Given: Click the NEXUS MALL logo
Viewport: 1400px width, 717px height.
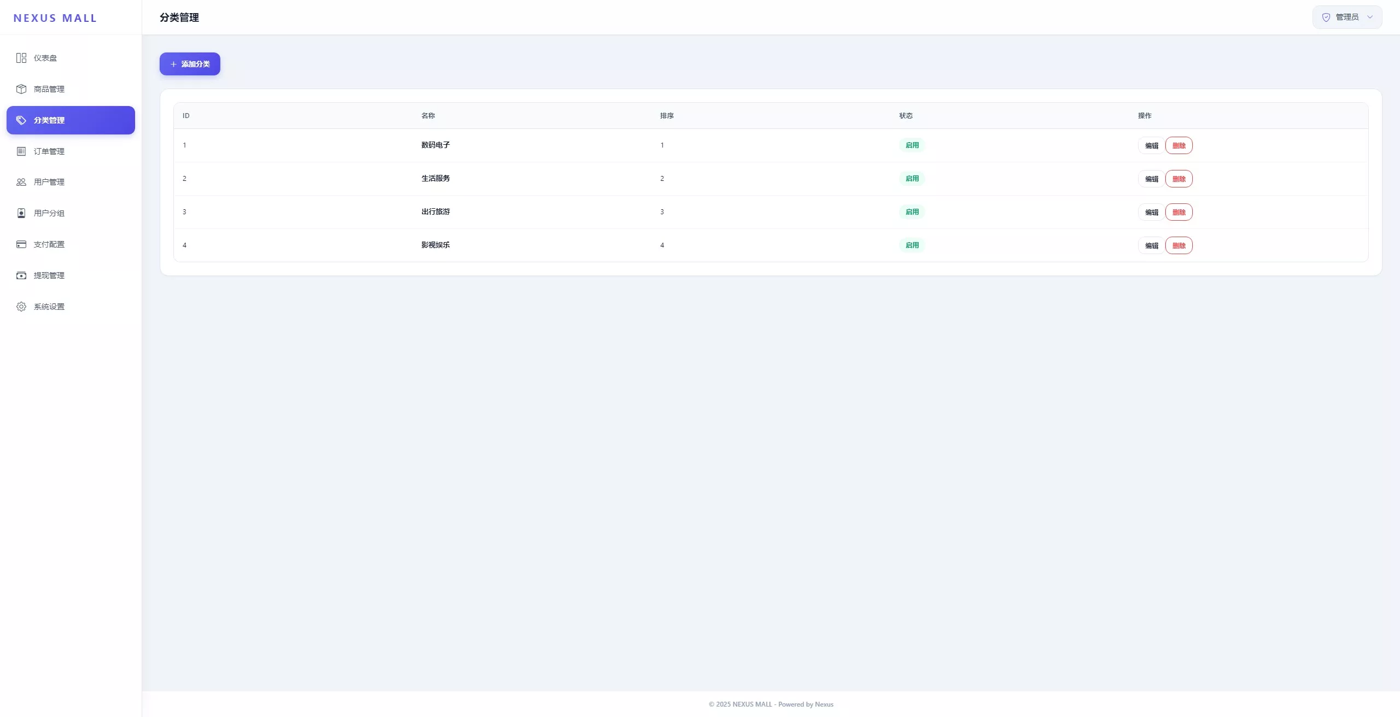Looking at the screenshot, I should [x=55, y=18].
